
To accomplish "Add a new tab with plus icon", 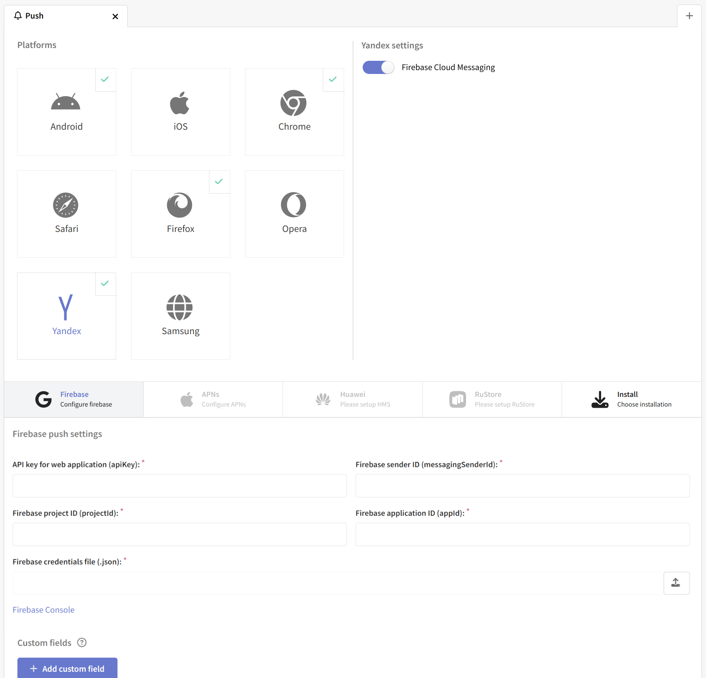I will 689,16.
